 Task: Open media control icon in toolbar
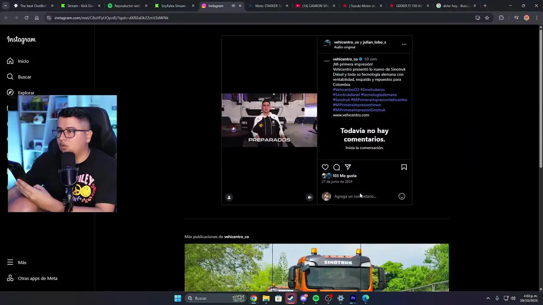pyautogui.click(x=516, y=18)
